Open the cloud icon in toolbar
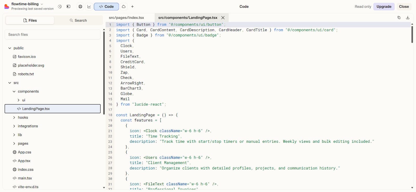 pyautogui.click(x=124, y=6)
